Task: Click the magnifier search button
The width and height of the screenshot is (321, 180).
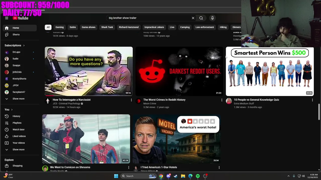Action: pos(201,18)
